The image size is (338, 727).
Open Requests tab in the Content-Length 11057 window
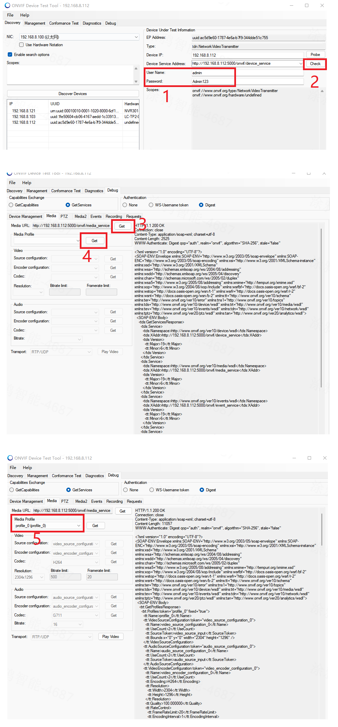tap(134, 501)
